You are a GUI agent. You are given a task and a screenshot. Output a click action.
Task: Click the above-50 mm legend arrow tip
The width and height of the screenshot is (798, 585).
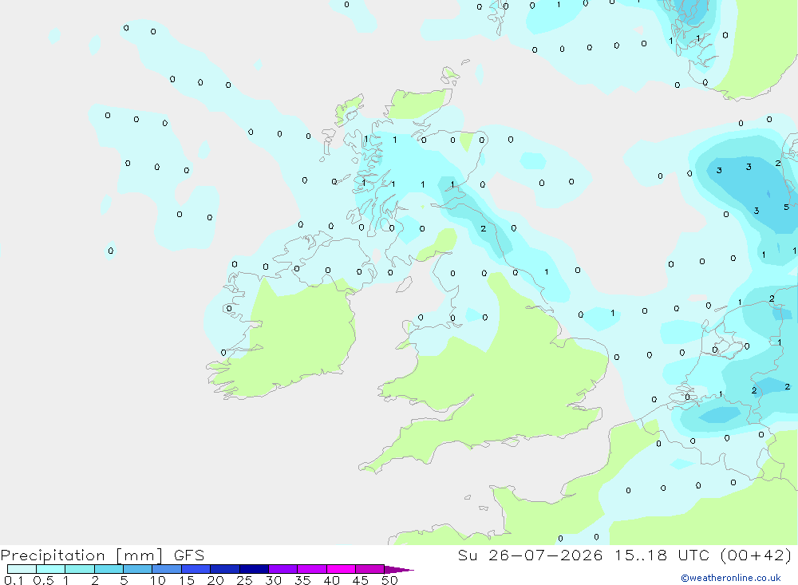400,570
